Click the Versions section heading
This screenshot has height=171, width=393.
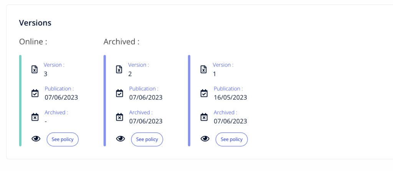click(35, 23)
